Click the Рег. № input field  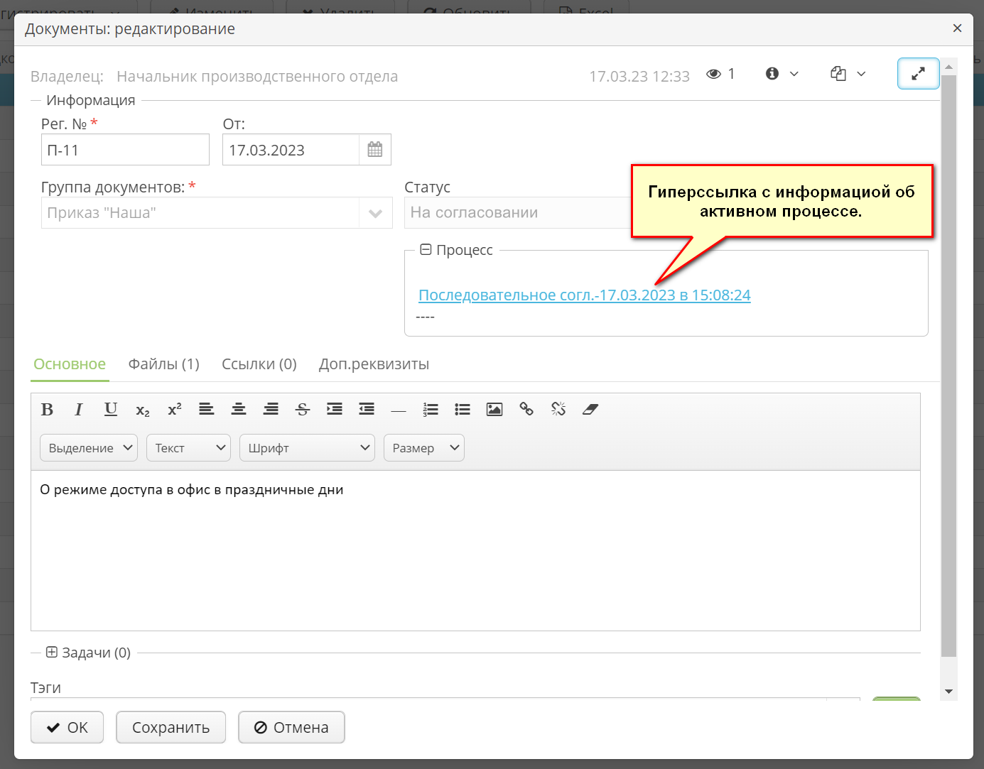pos(125,149)
